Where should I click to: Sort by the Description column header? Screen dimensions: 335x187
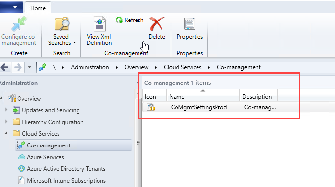pyautogui.click(x=259, y=97)
